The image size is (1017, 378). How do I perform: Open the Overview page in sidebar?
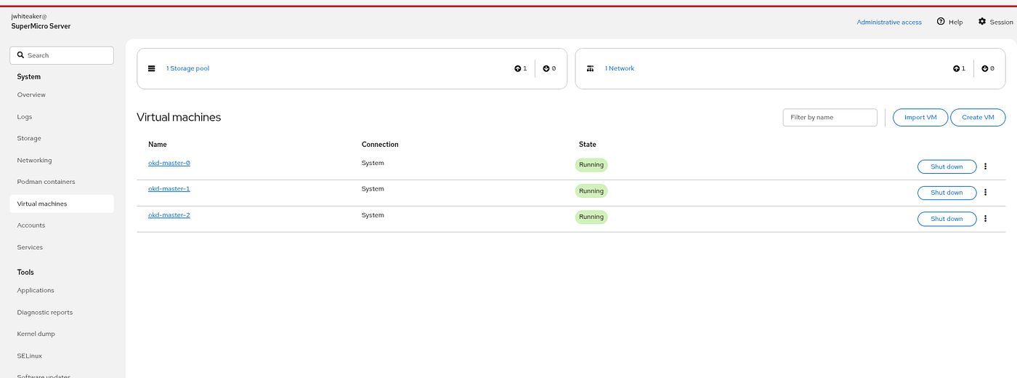(x=62, y=94)
